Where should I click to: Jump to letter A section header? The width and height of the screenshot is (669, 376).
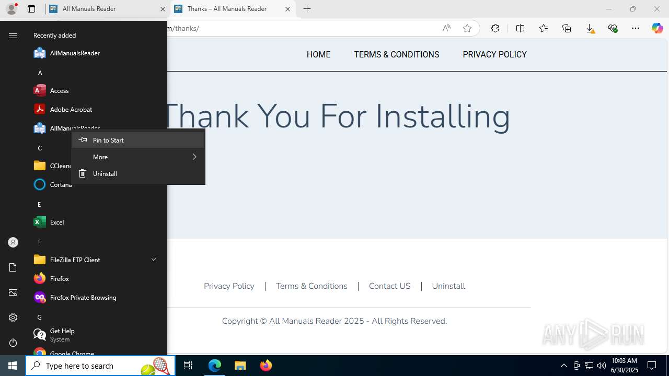coord(40,73)
